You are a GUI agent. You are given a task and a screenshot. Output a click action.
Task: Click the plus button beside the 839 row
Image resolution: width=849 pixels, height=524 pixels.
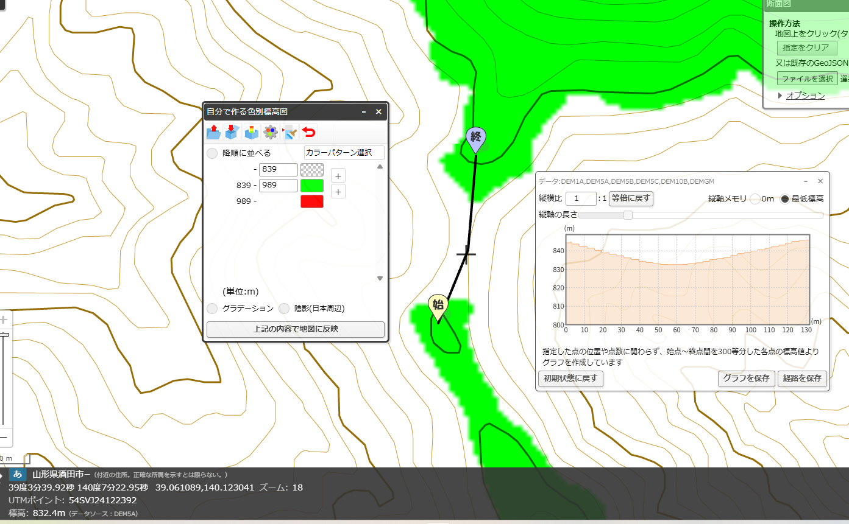point(339,176)
